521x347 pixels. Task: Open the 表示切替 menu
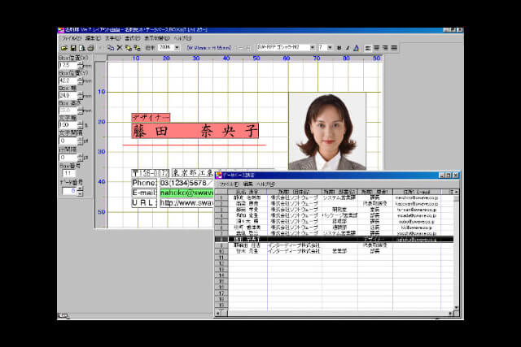point(157,38)
